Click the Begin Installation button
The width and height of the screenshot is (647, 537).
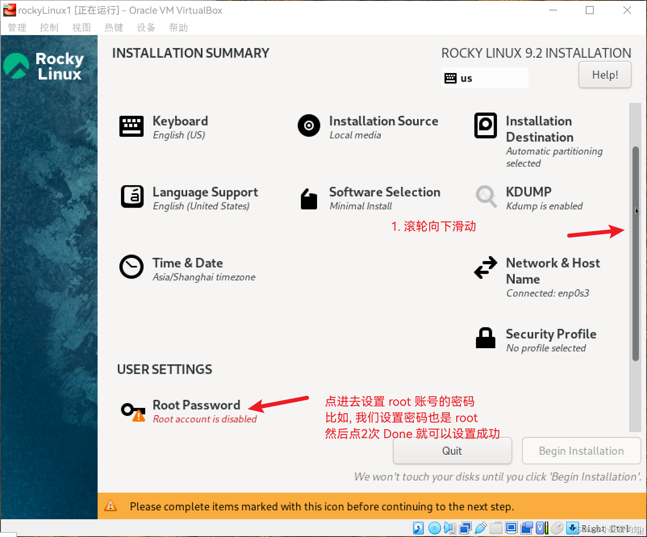click(581, 451)
